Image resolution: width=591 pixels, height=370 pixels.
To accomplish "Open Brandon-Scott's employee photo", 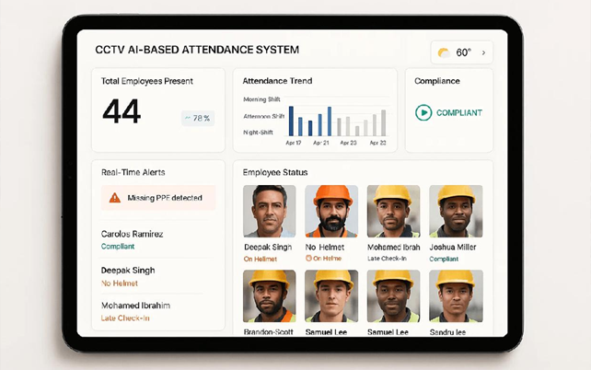I will coord(269,295).
